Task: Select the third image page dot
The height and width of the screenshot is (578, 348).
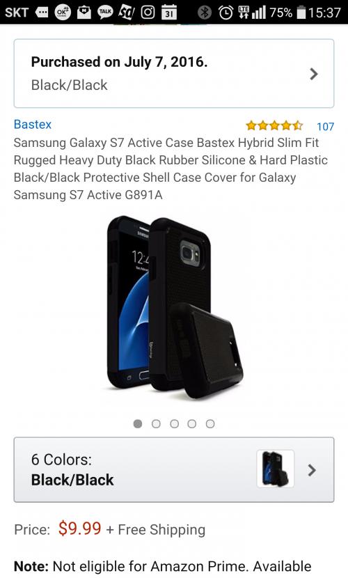Action: [x=174, y=424]
